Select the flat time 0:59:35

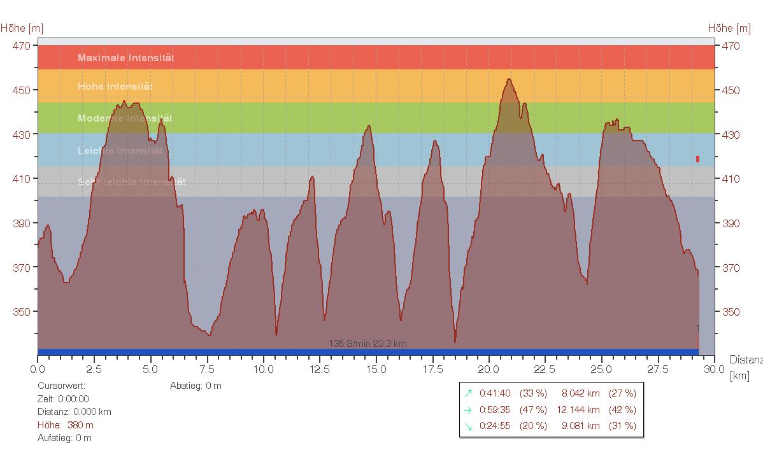(495, 410)
